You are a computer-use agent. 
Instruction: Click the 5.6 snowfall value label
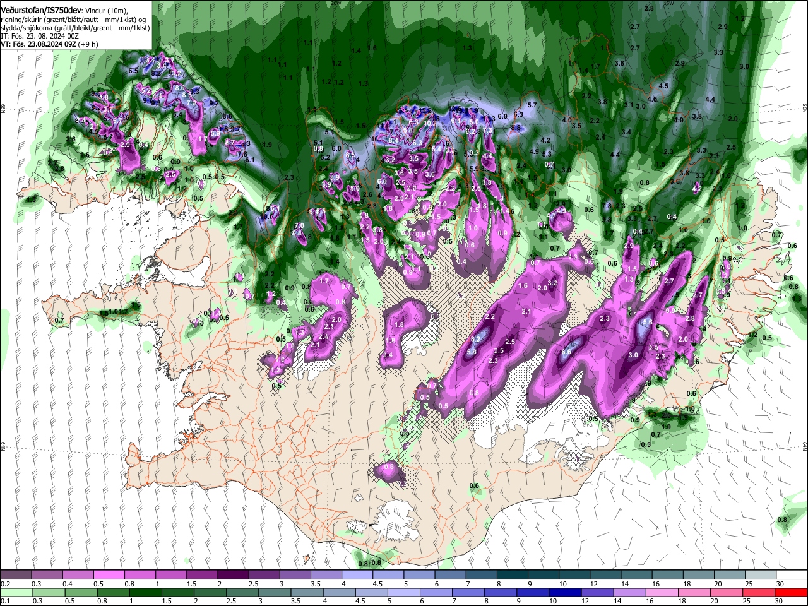click(647, 322)
